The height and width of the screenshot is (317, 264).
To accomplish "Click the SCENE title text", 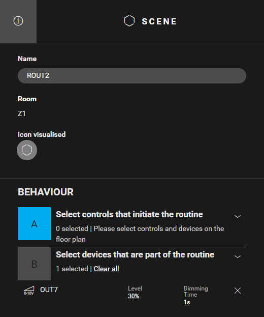I will pos(159,21).
